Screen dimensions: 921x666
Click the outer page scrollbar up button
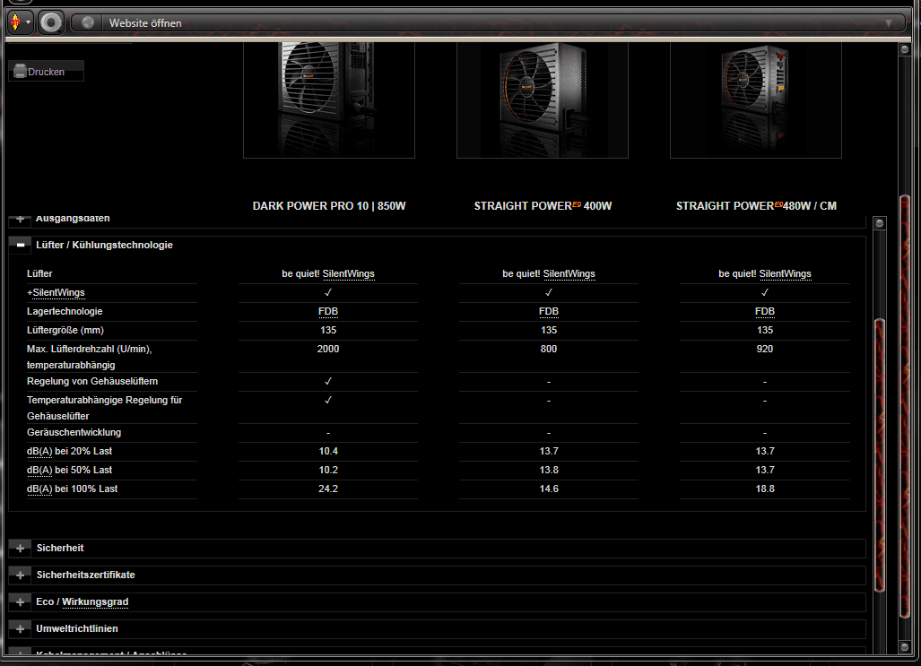905,50
